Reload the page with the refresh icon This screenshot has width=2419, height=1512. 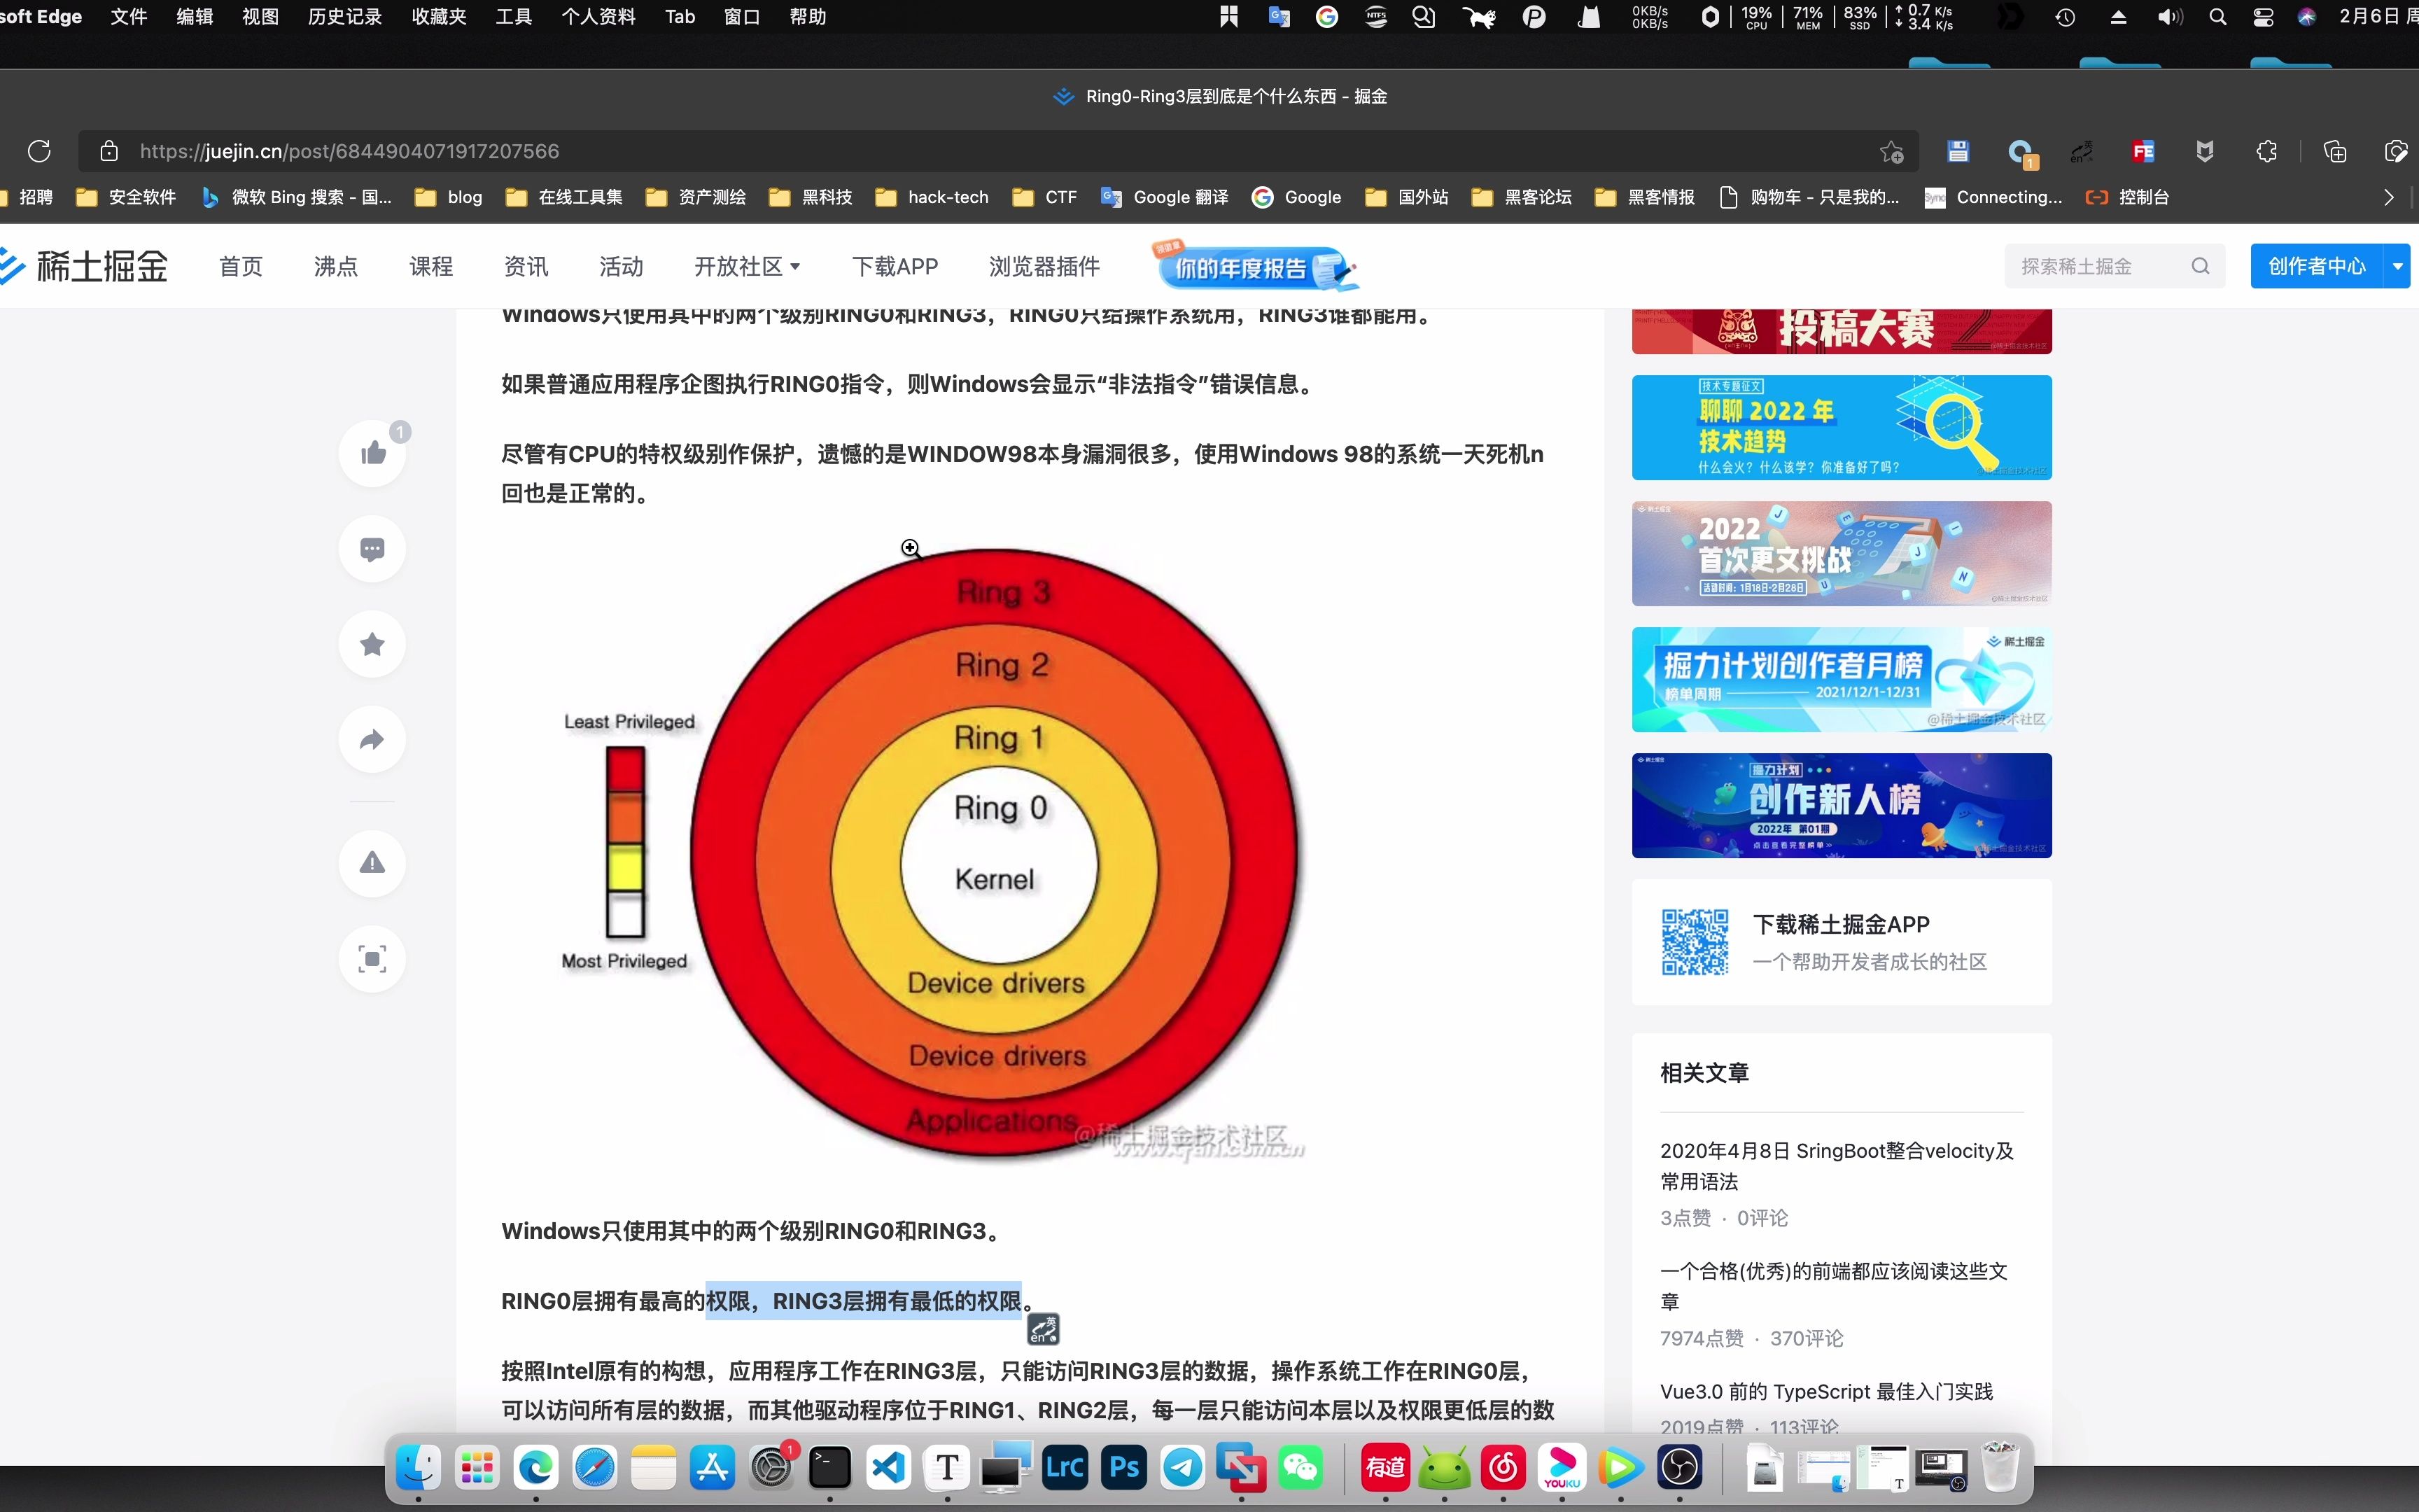[x=39, y=151]
